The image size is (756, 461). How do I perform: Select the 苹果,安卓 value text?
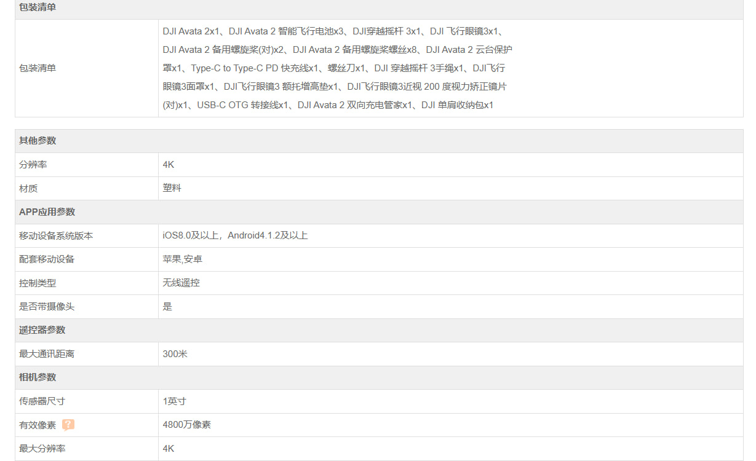(x=182, y=259)
